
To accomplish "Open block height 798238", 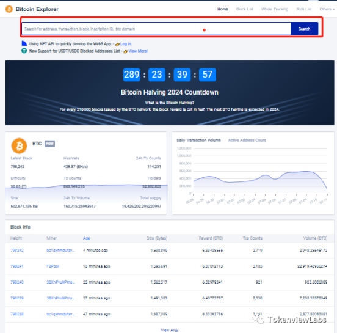I will tap(17, 314).
